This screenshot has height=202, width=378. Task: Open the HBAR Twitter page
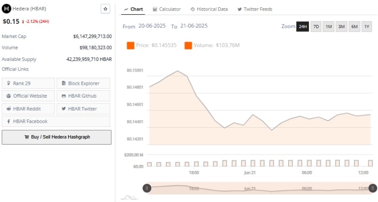pos(83,109)
